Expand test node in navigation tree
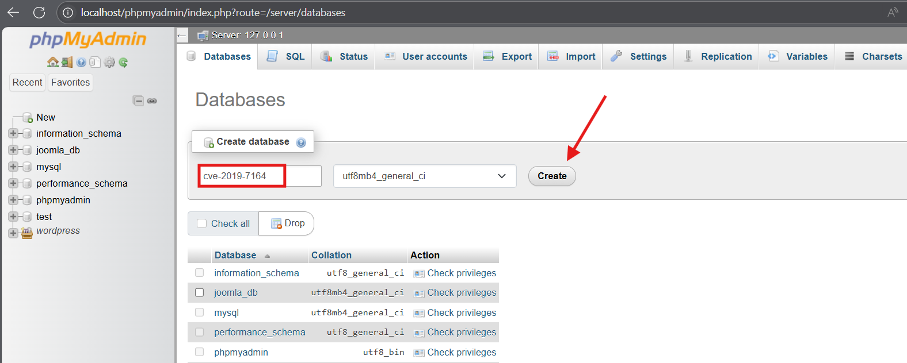Viewport: 907px width, 363px height. (13, 217)
